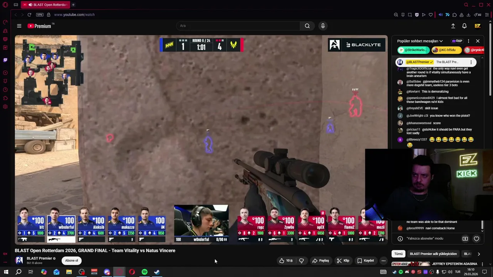This screenshot has height=277, width=493.
Task: Open the sidebar Player icon
Action: (x=5, y=73)
